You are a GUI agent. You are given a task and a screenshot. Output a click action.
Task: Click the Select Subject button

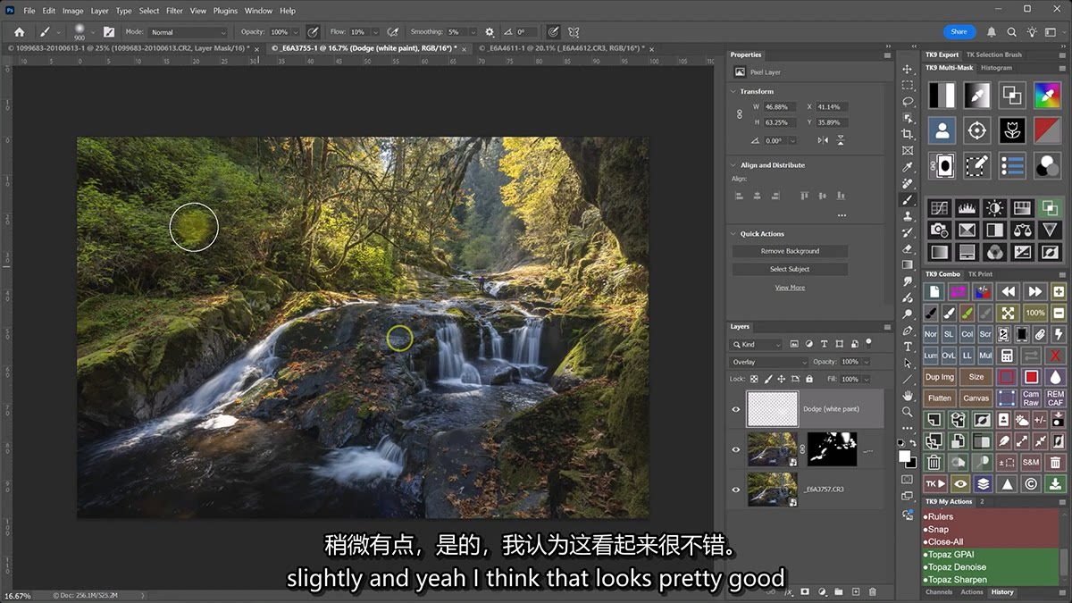[x=790, y=269]
